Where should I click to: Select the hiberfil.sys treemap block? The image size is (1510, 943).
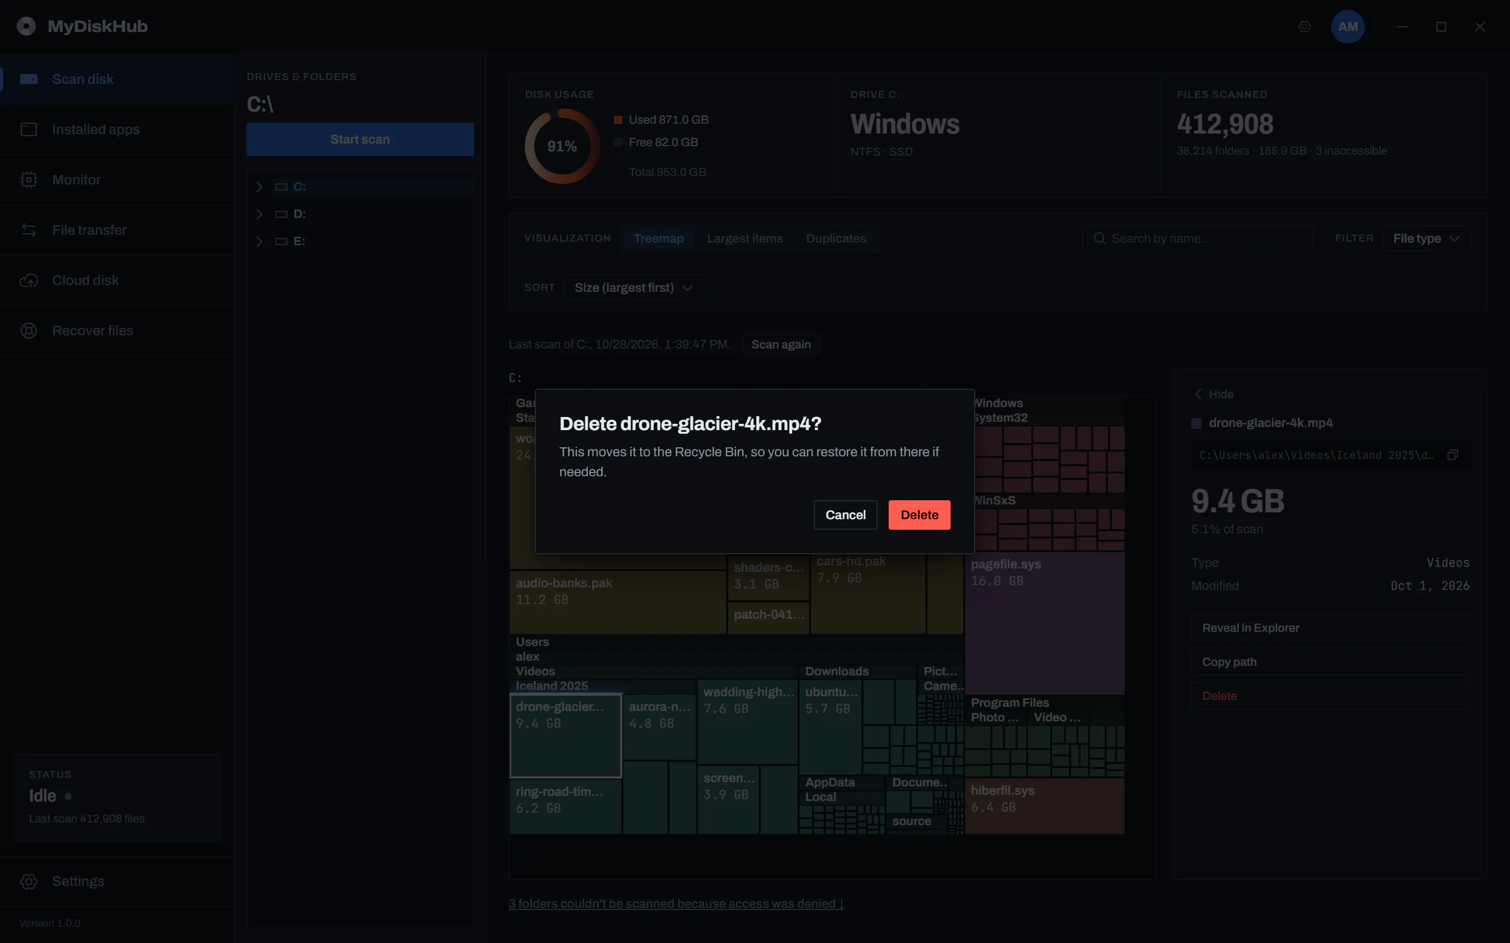[1044, 806]
